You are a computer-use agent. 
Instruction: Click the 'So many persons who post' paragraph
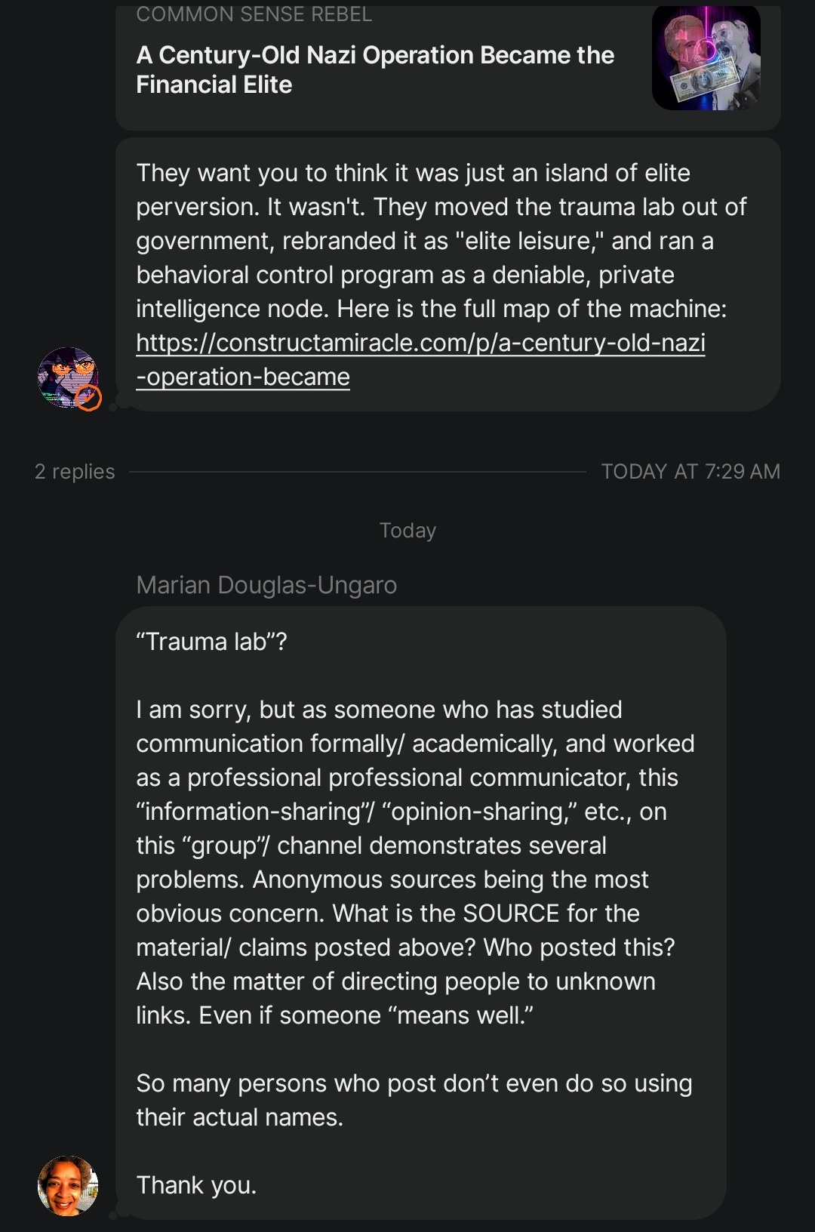tap(414, 1100)
